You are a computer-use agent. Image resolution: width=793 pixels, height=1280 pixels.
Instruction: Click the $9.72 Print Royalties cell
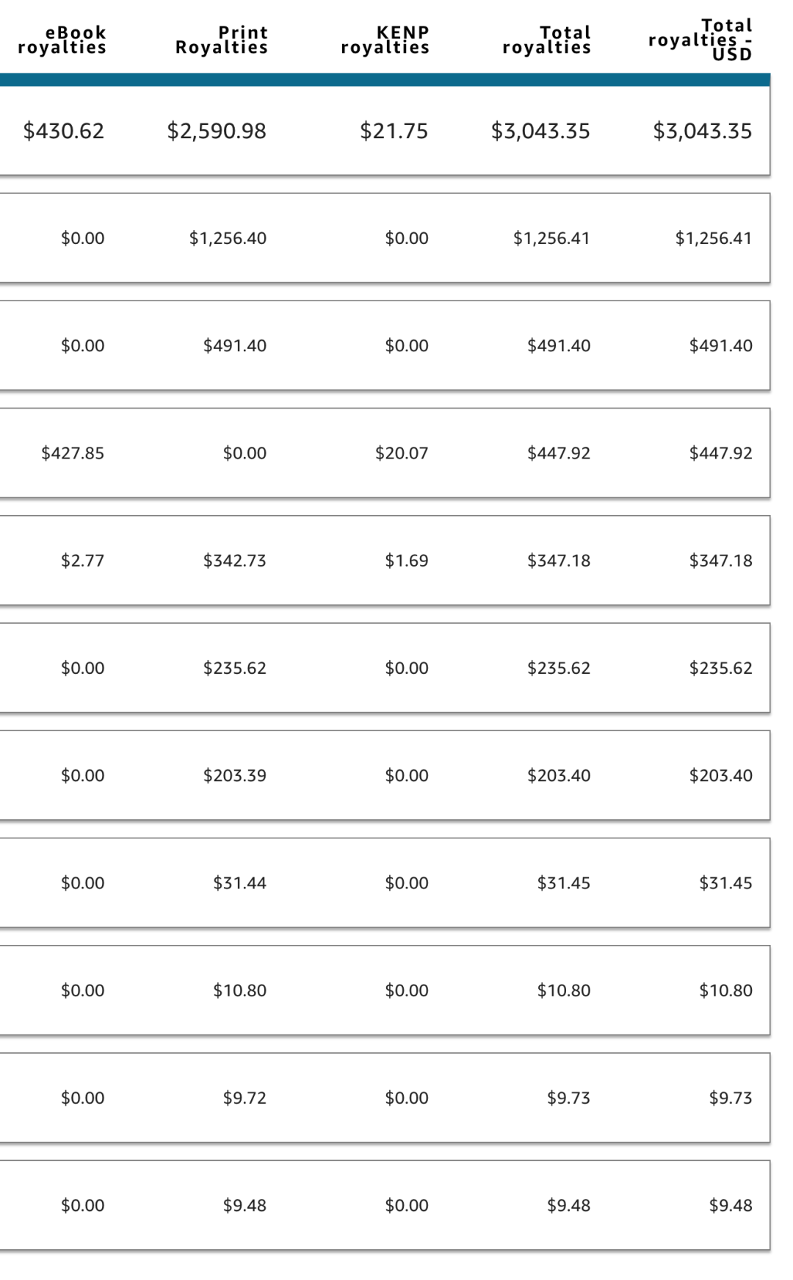pos(245,1099)
